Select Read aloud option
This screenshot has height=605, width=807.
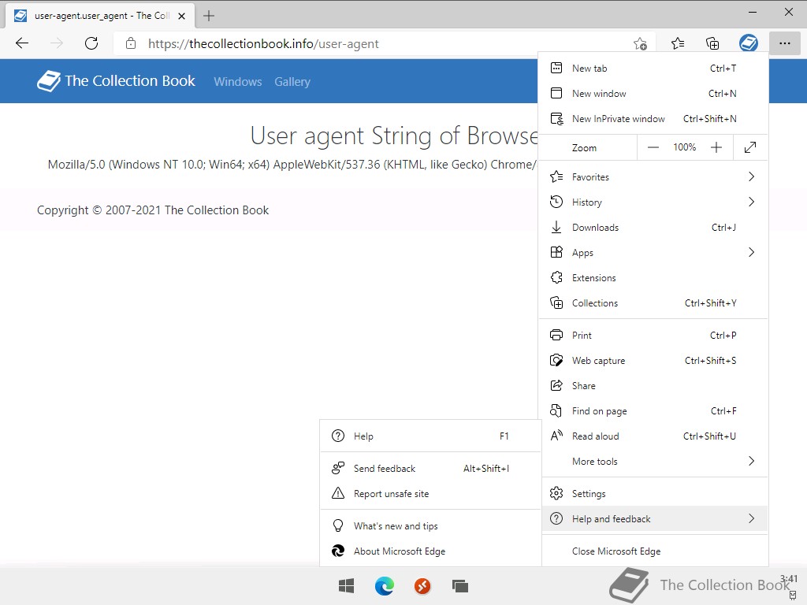pyautogui.click(x=653, y=436)
